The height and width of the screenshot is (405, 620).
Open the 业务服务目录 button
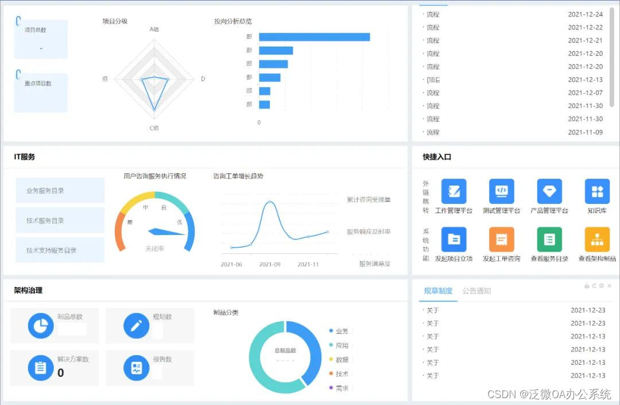tap(60, 191)
